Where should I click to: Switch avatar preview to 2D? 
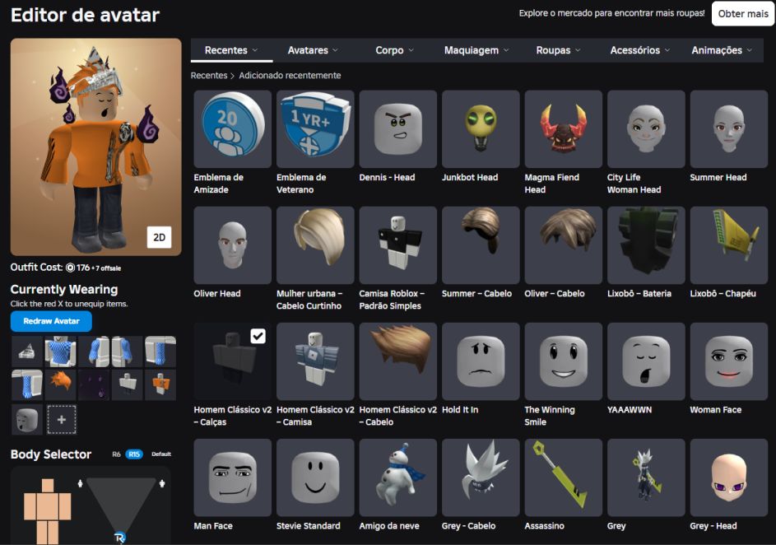[x=160, y=238]
